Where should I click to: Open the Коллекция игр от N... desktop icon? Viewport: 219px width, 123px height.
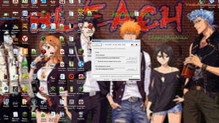tap(72, 91)
